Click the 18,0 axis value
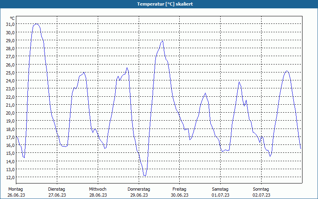Image resolution: width=318 pixels, height=199 pixels. 10,129
